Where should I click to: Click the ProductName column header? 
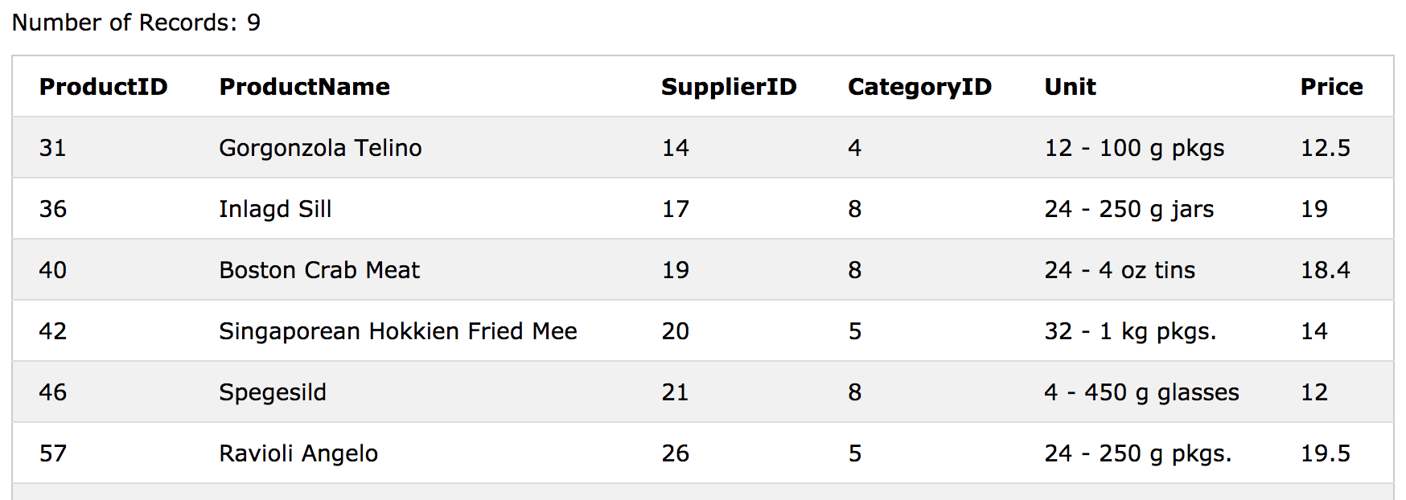(304, 87)
